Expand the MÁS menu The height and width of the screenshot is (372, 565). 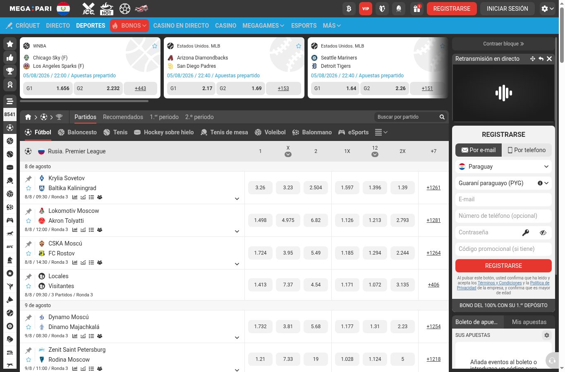[x=332, y=26]
